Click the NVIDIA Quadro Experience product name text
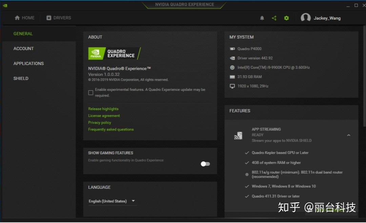The height and width of the screenshot is (223, 366). click(119, 68)
